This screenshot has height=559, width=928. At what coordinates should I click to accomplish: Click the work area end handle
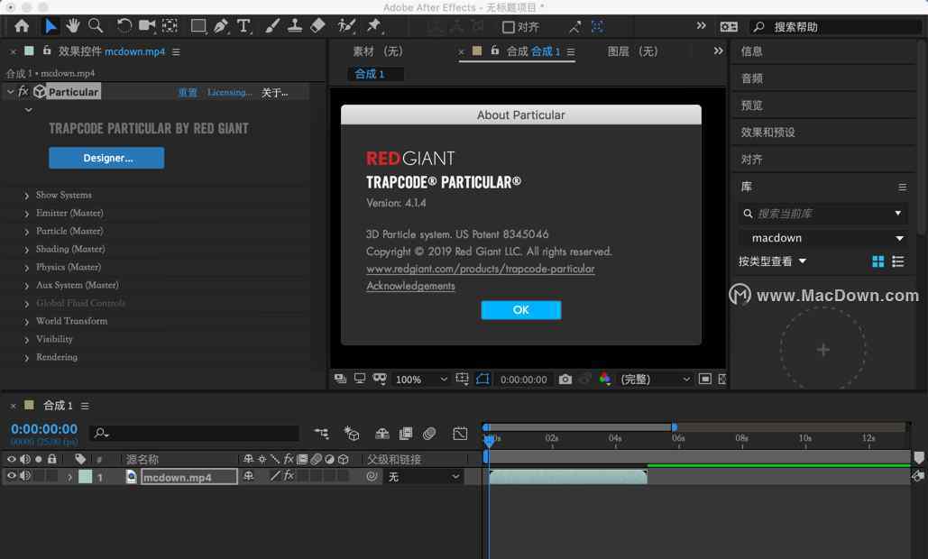[674, 426]
